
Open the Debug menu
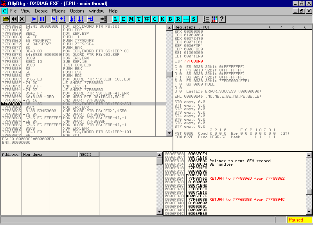[41, 11]
